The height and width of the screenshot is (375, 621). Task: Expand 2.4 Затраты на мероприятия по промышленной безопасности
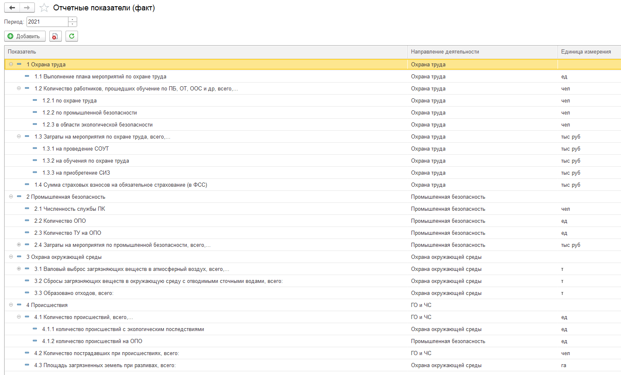(19, 245)
